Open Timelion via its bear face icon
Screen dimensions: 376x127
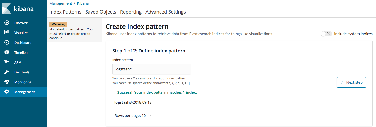coord(7,52)
